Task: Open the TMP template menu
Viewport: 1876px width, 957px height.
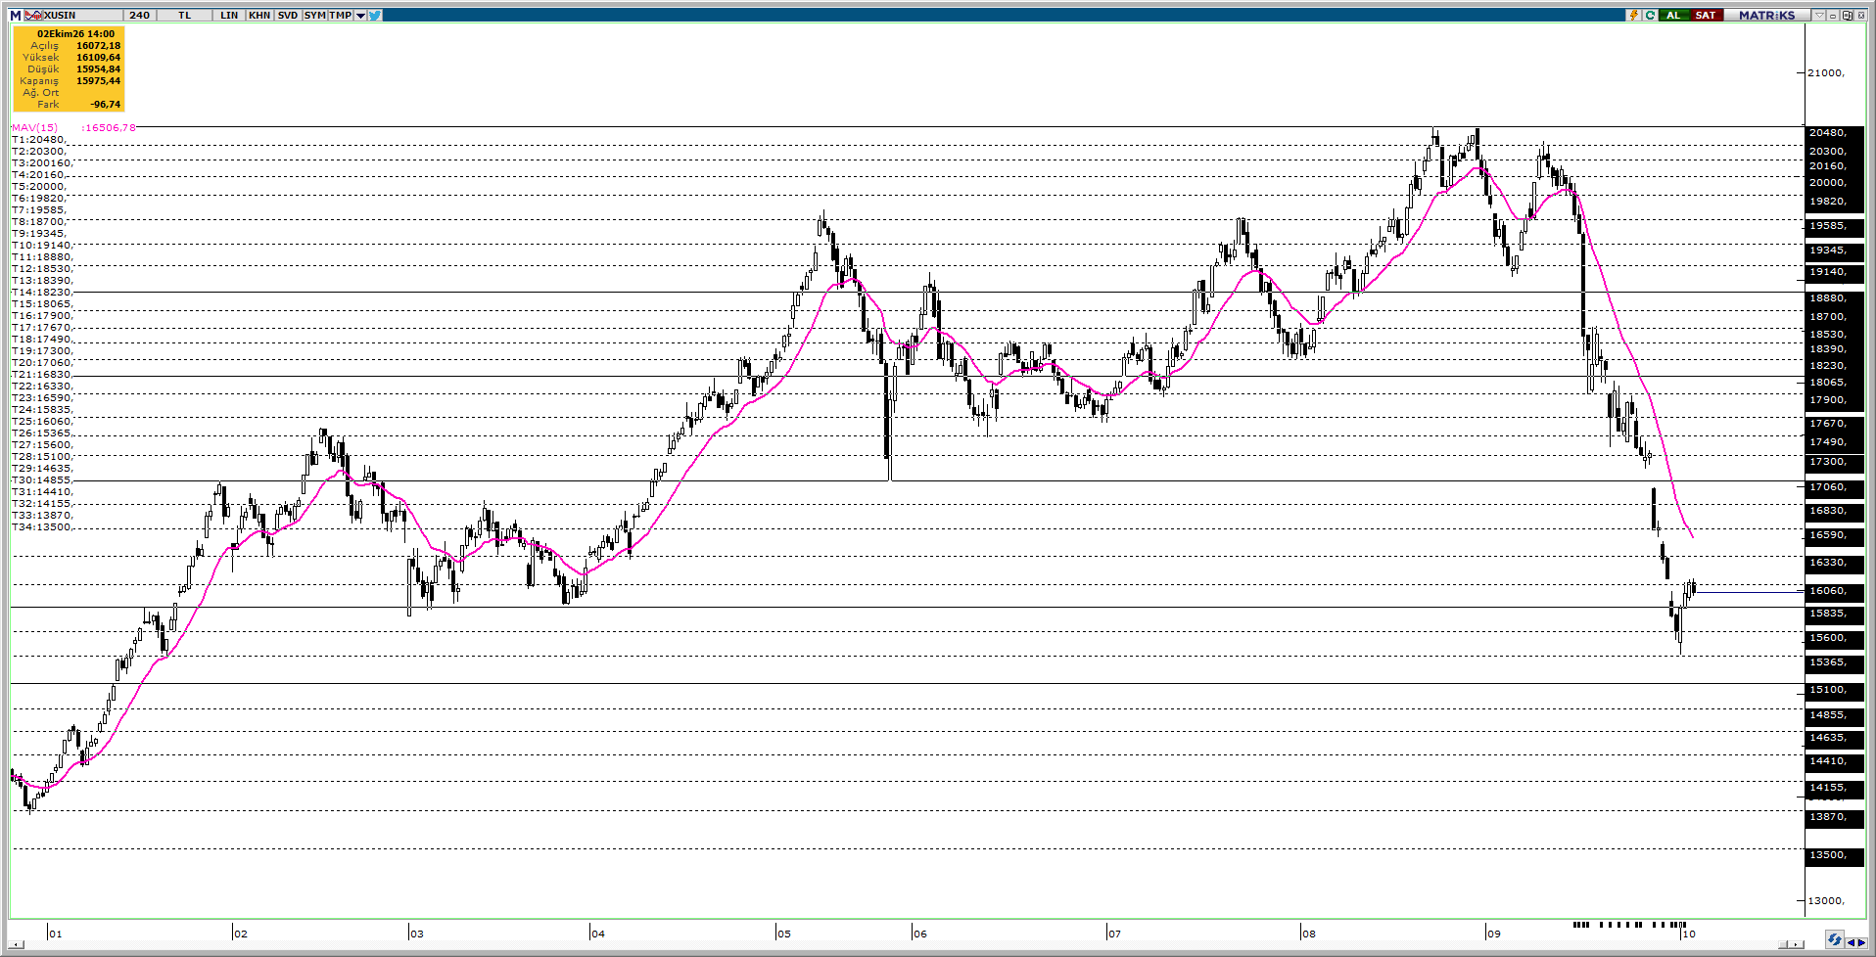Action: [340, 16]
